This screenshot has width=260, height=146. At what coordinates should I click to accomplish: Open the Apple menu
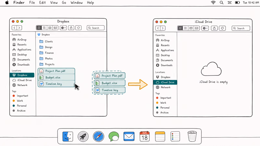tap(7, 3)
